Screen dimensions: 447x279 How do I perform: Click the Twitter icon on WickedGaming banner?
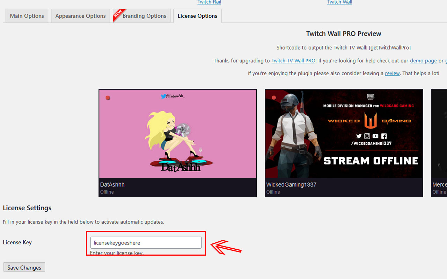(x=359, y=136)
